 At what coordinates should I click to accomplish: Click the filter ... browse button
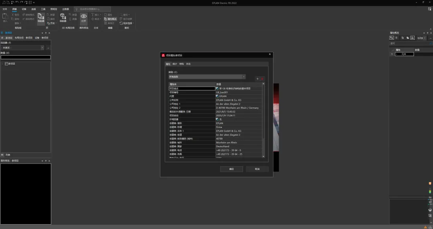(x=48, y=48)
